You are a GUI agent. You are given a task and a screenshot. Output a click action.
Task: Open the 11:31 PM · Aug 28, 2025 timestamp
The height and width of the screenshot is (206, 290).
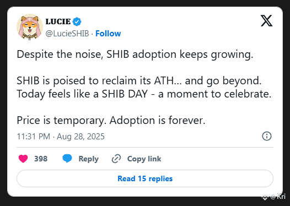click(x=61, y=137)
